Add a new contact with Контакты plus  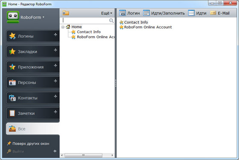[x=55, y=97]
